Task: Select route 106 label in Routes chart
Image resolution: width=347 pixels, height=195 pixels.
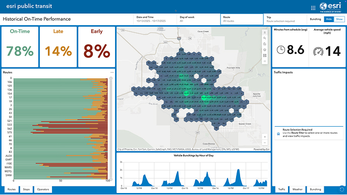Action: click(10, 82)
